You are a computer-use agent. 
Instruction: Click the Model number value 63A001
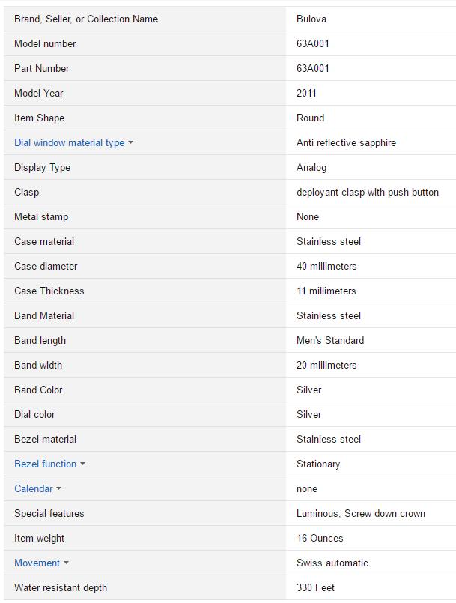tap(313, 43)
